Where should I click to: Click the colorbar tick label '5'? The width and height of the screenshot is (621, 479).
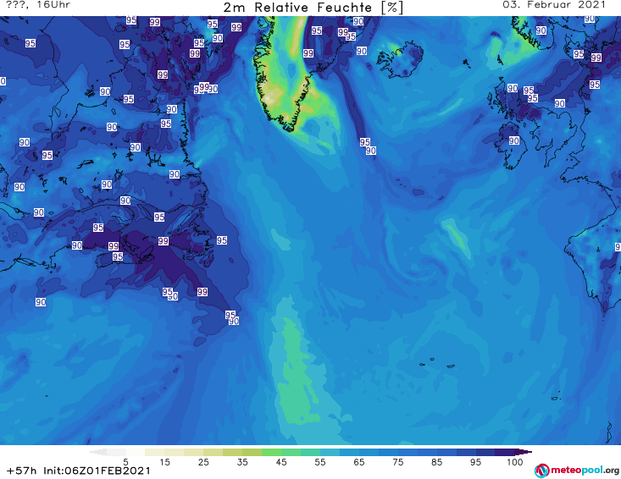(x=125, y=462)
